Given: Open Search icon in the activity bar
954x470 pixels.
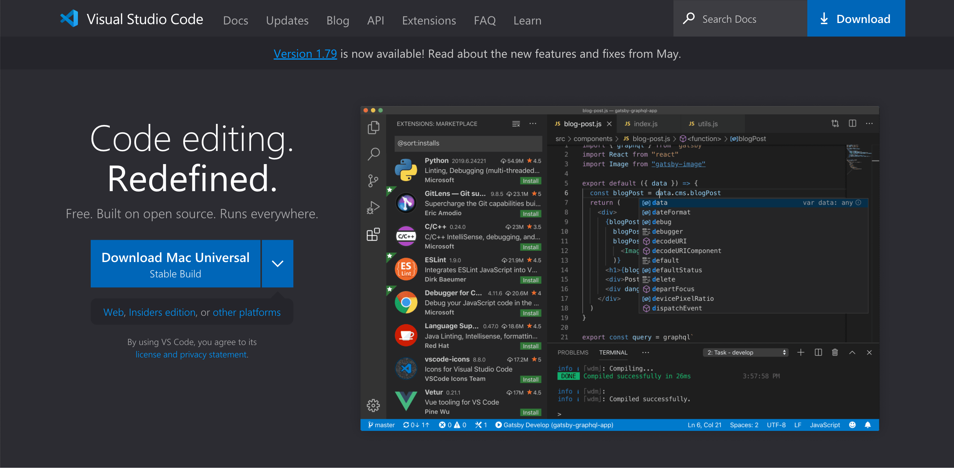Looking at the screenshot, I should (373, 154).
